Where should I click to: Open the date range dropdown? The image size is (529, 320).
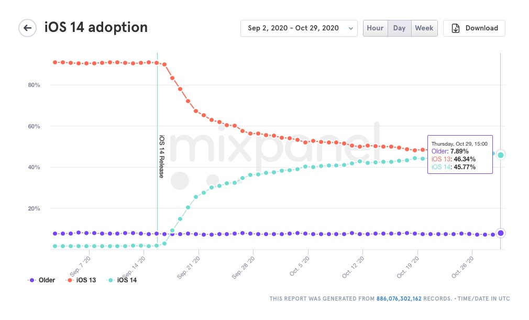tap(293, 28)
